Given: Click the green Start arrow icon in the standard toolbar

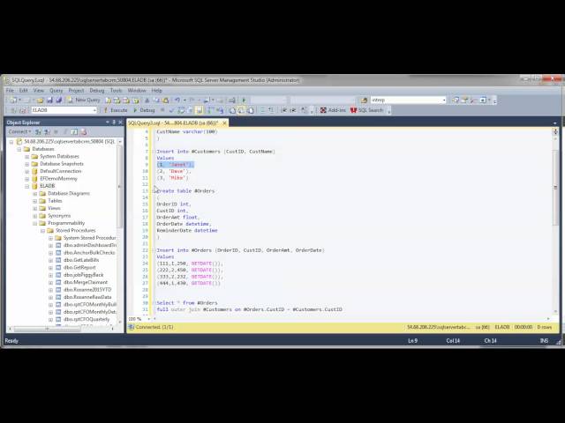Looking at the screenshot, I should [244, 100].
